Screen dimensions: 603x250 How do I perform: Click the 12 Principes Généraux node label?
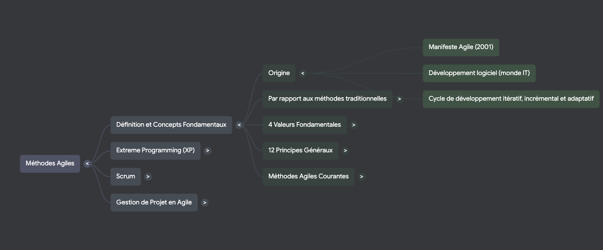300,151
